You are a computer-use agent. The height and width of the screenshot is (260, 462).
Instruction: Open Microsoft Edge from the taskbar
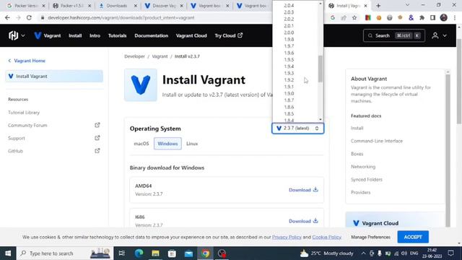139,253
